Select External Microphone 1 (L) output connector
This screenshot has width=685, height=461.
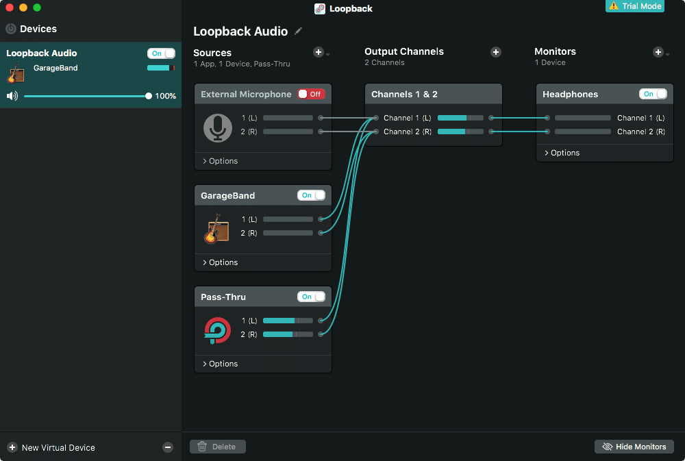tap(321, 118)
